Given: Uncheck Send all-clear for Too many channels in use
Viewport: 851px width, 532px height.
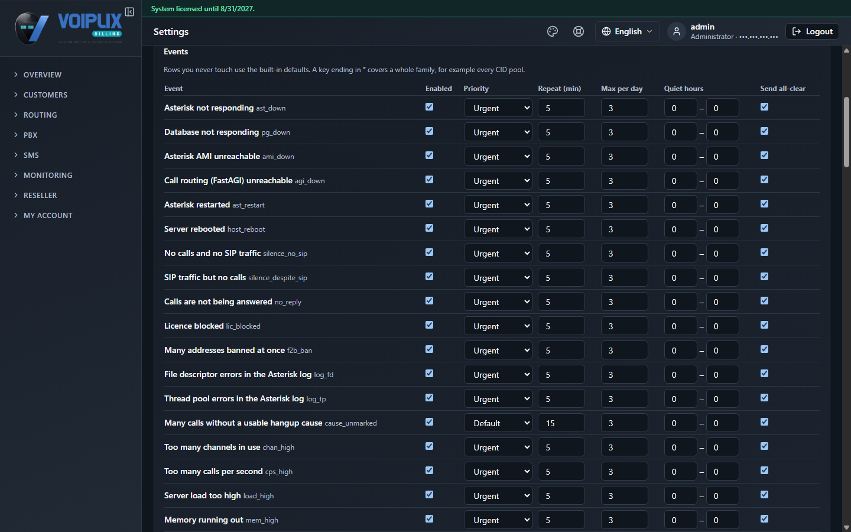Looking at the screenshot, I should pyautogui.click(x=765, y=446).
